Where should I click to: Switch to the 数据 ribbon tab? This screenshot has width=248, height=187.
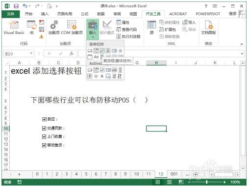click(101, 14)
